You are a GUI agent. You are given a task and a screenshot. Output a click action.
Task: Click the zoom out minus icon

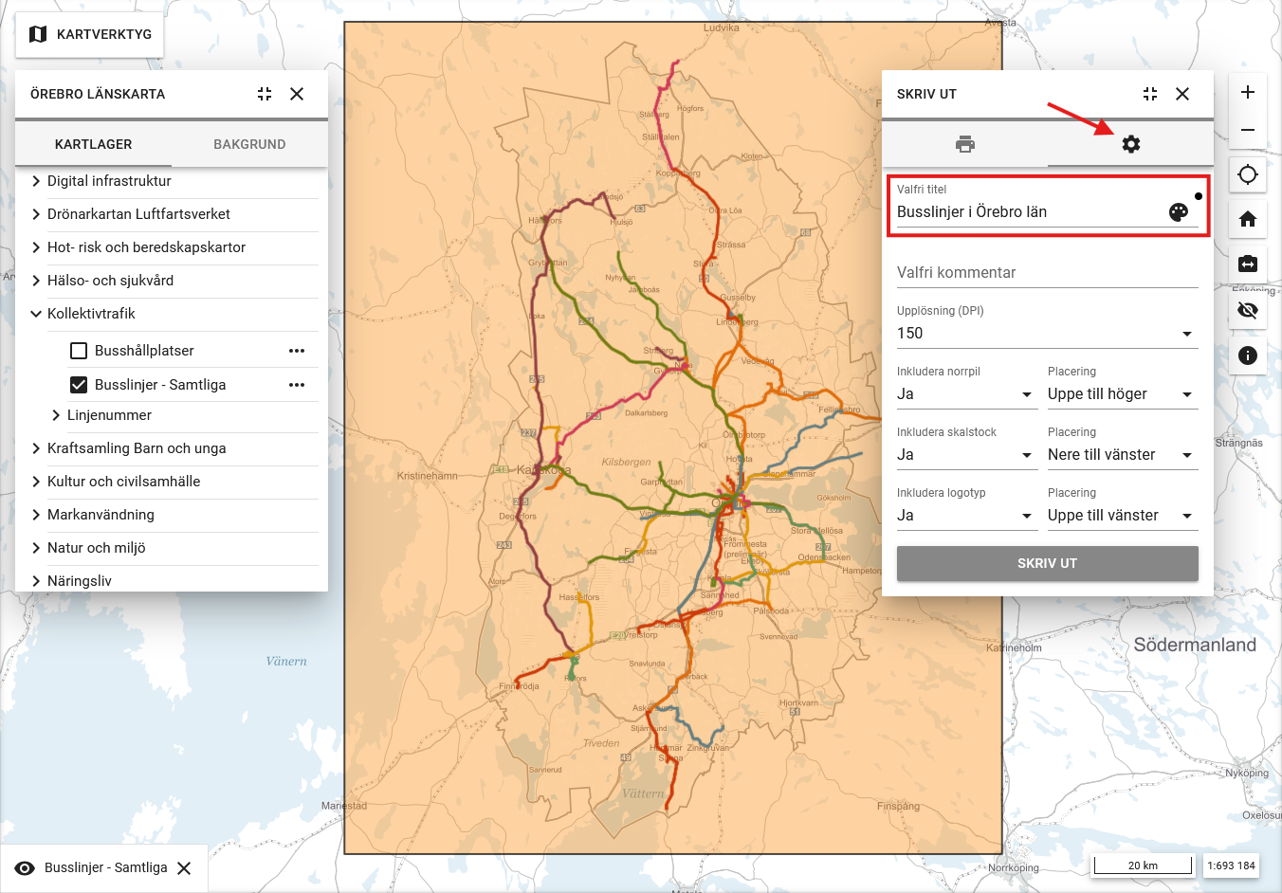pyautogui.click(x=1248, y=130)
